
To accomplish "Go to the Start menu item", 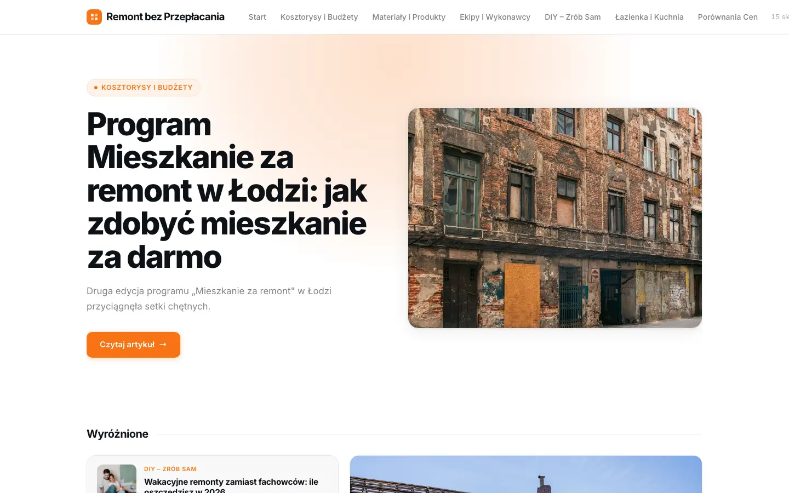I will coord(257,17).
